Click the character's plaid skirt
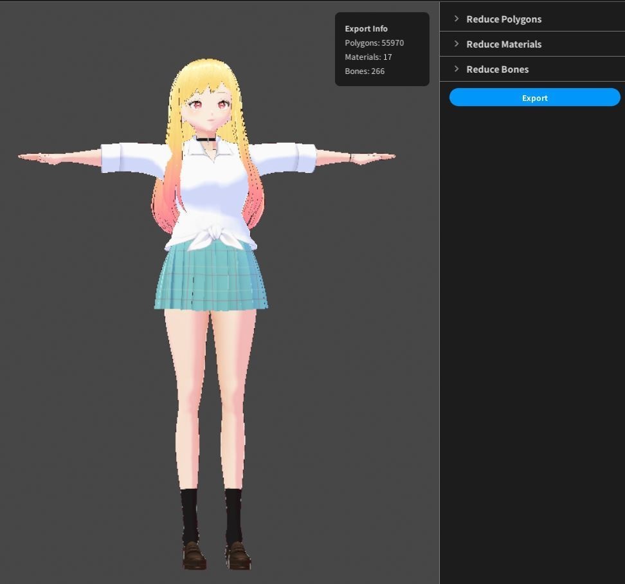The width and height of the screenshot is (625, 584). [x=209, y=277]
